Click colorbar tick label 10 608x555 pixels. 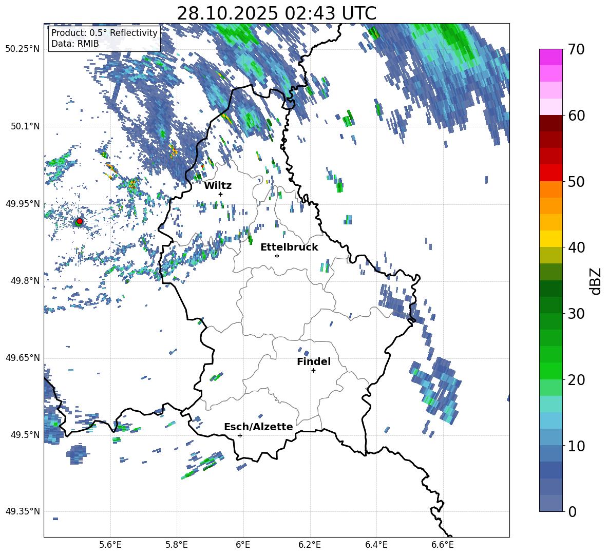tap(576, 446)
